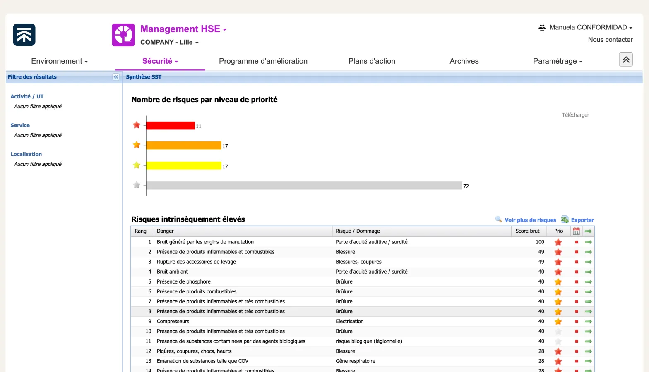Collapse the Filtre des résultats panel
The image size is (649, 372).
(x=116, y=77)
